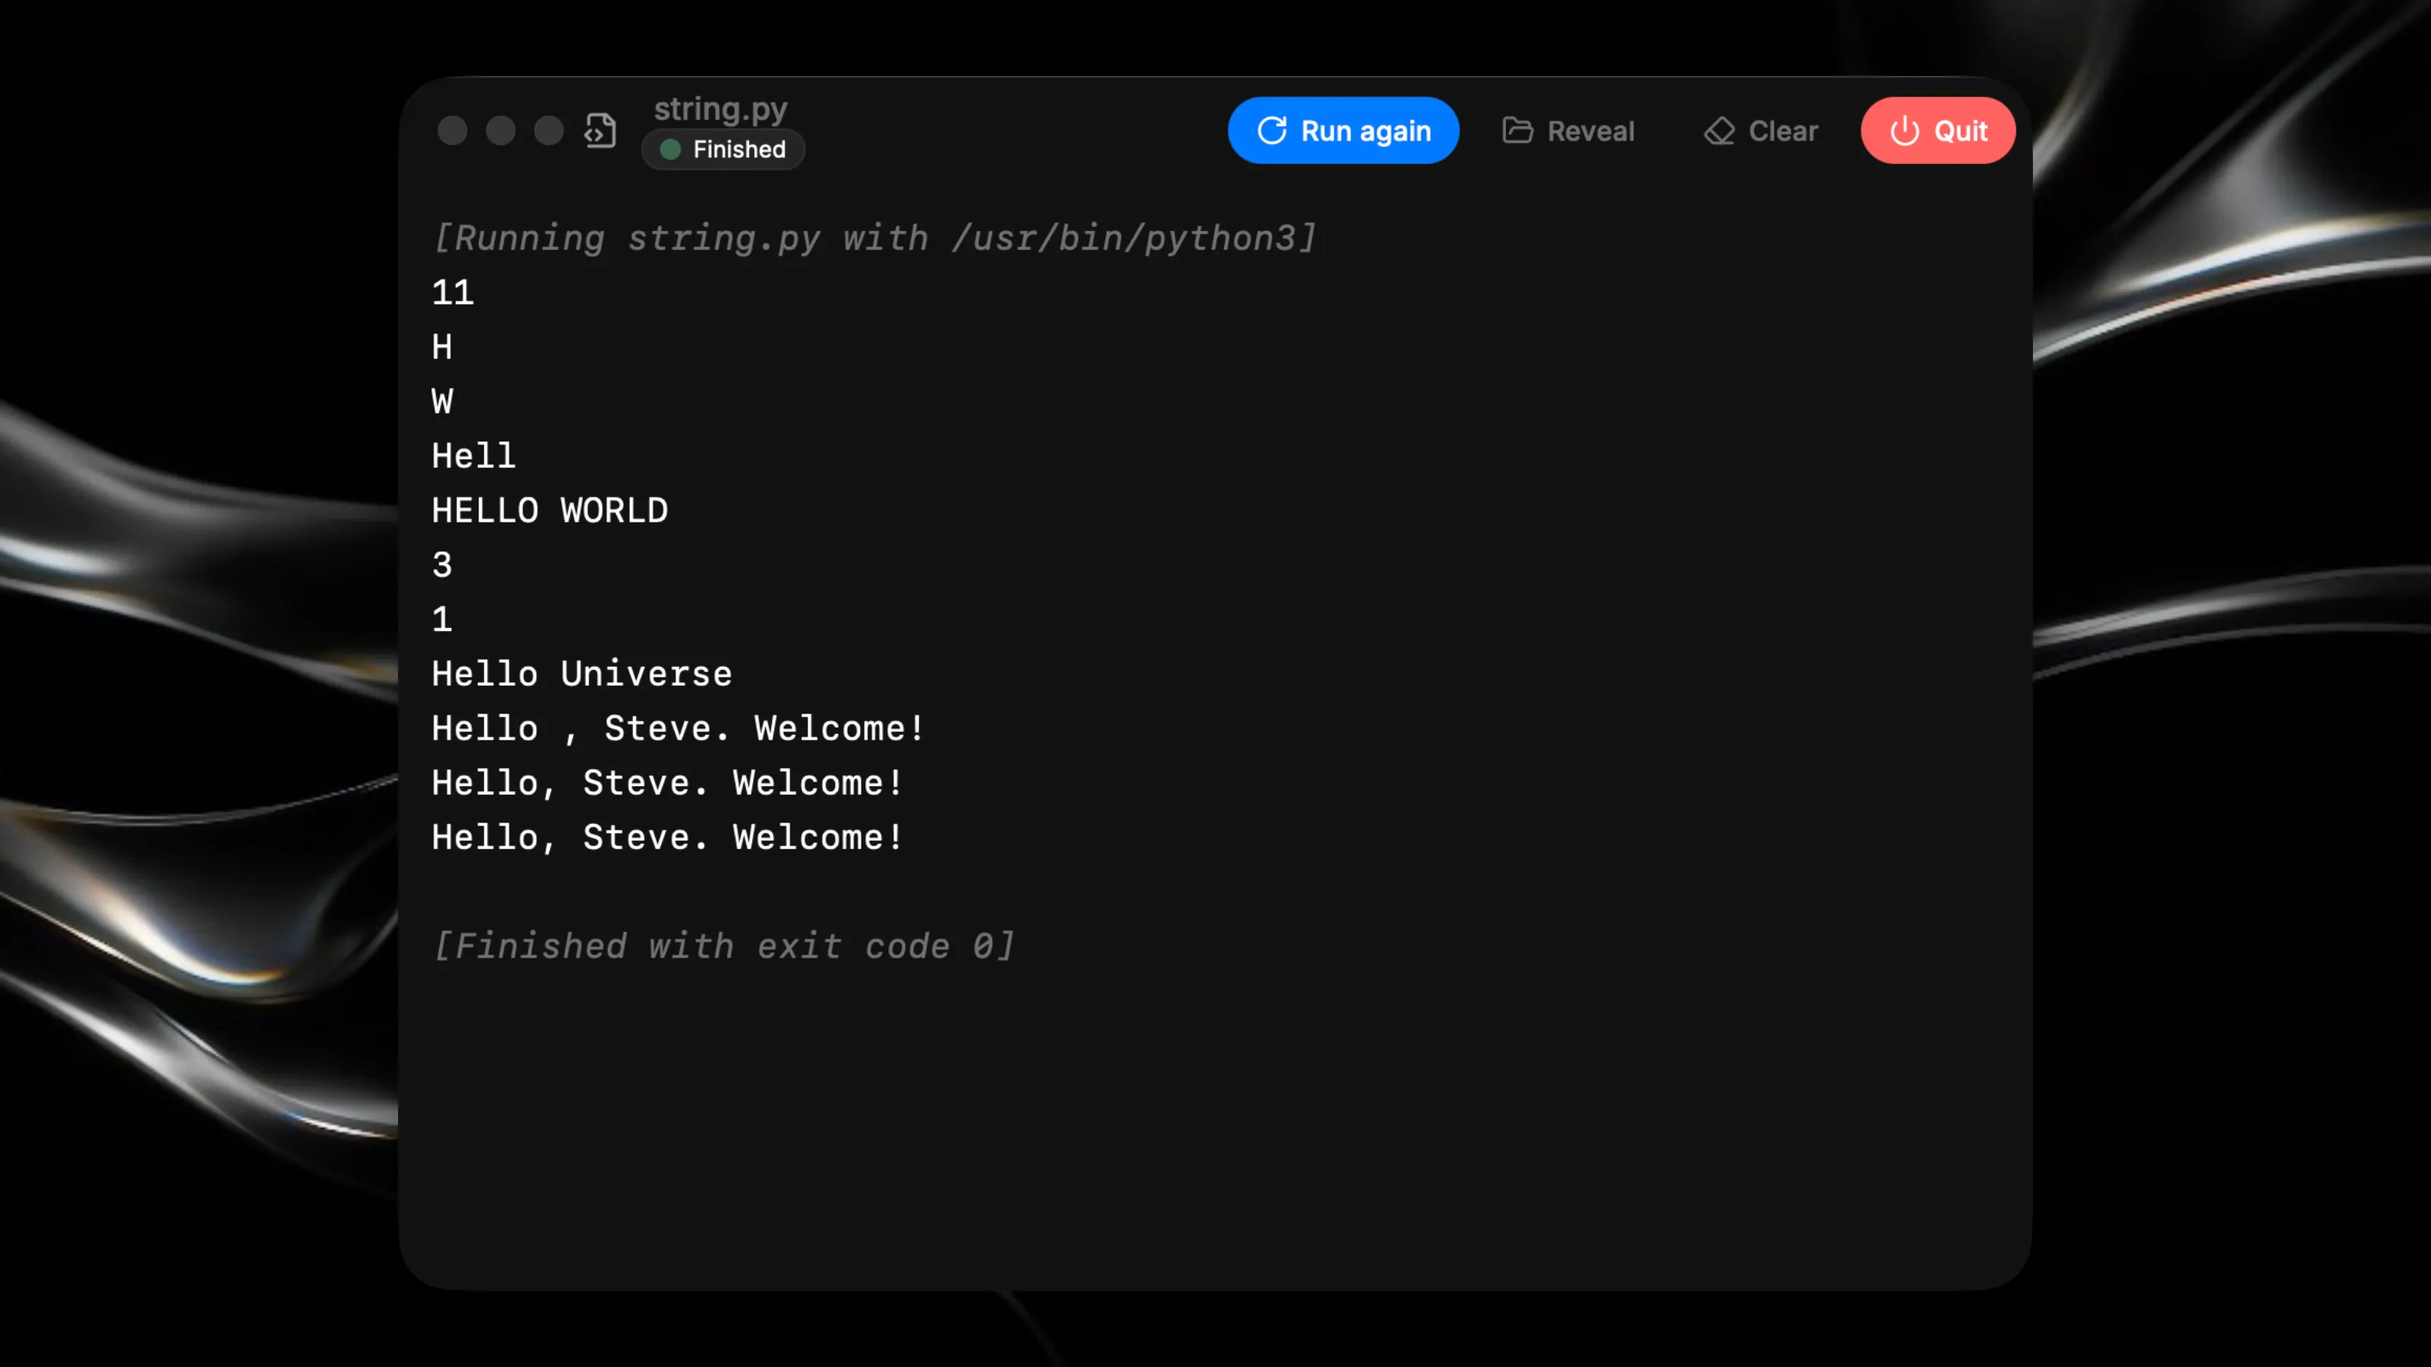The image size is (2431, 1367).
Task: Click "[Finished with exit code 0]" line
Action: click(723, 946)
